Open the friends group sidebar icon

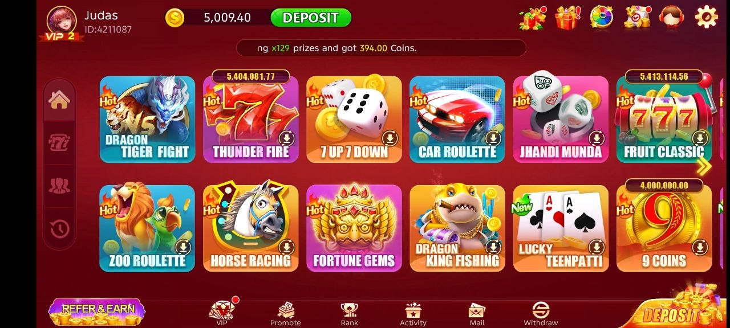click(59, 186)
